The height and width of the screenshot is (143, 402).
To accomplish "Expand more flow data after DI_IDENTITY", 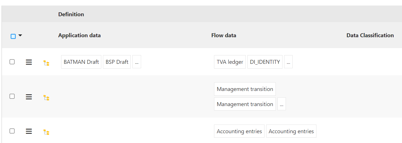I will (288, 62).
